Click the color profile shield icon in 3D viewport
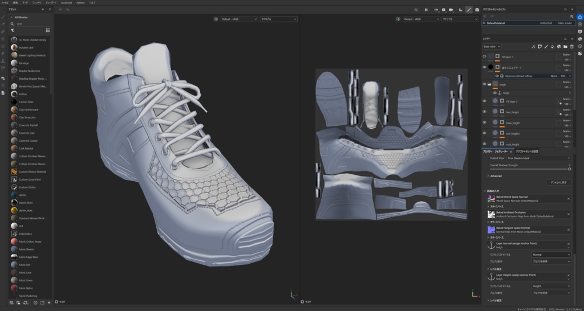 point(216,19)
